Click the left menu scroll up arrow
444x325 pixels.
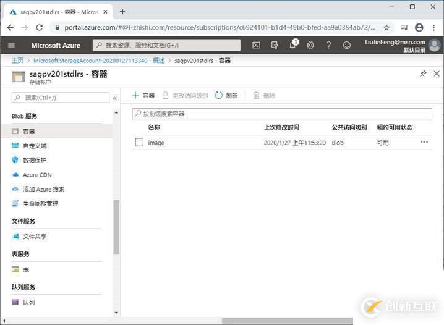(x=116, y=112)
